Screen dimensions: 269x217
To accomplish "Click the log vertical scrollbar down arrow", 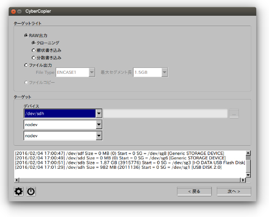I will point(248,175).
